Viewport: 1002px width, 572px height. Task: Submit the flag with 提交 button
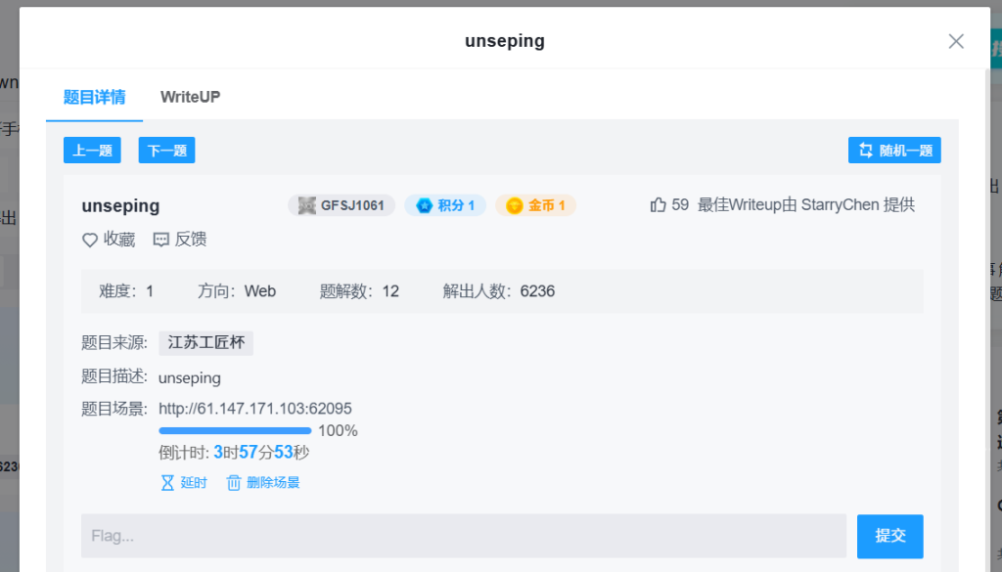coord(889,536)
